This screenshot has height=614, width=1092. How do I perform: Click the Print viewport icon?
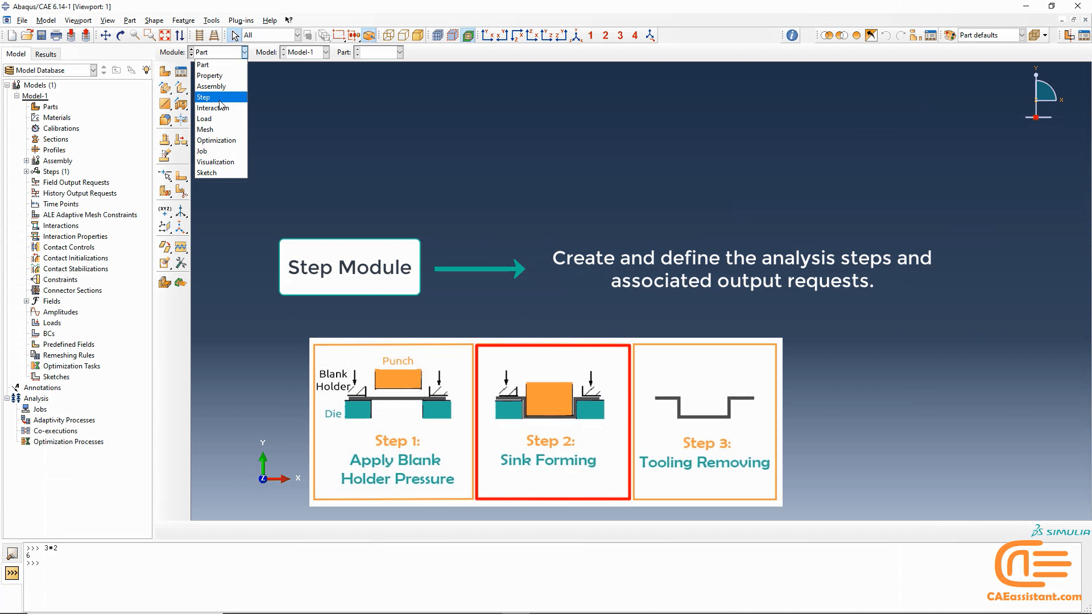pos(56,35)
